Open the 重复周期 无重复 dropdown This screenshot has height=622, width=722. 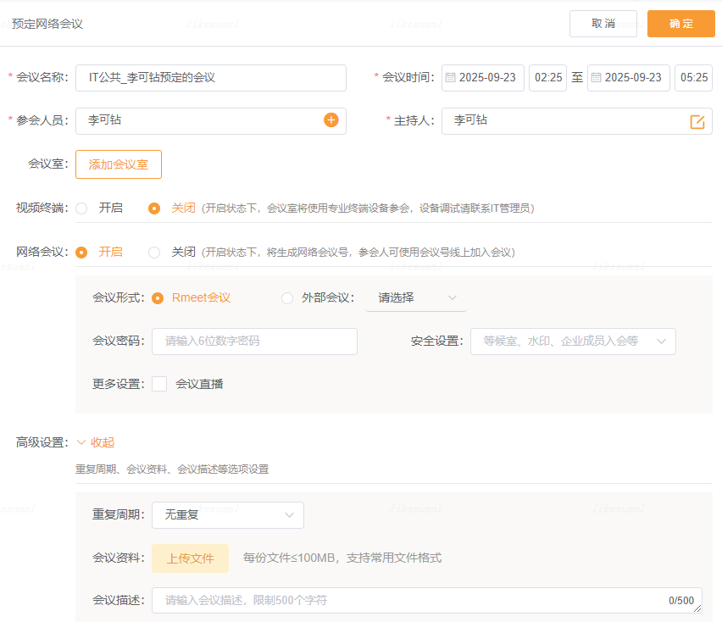click(227, 514)
